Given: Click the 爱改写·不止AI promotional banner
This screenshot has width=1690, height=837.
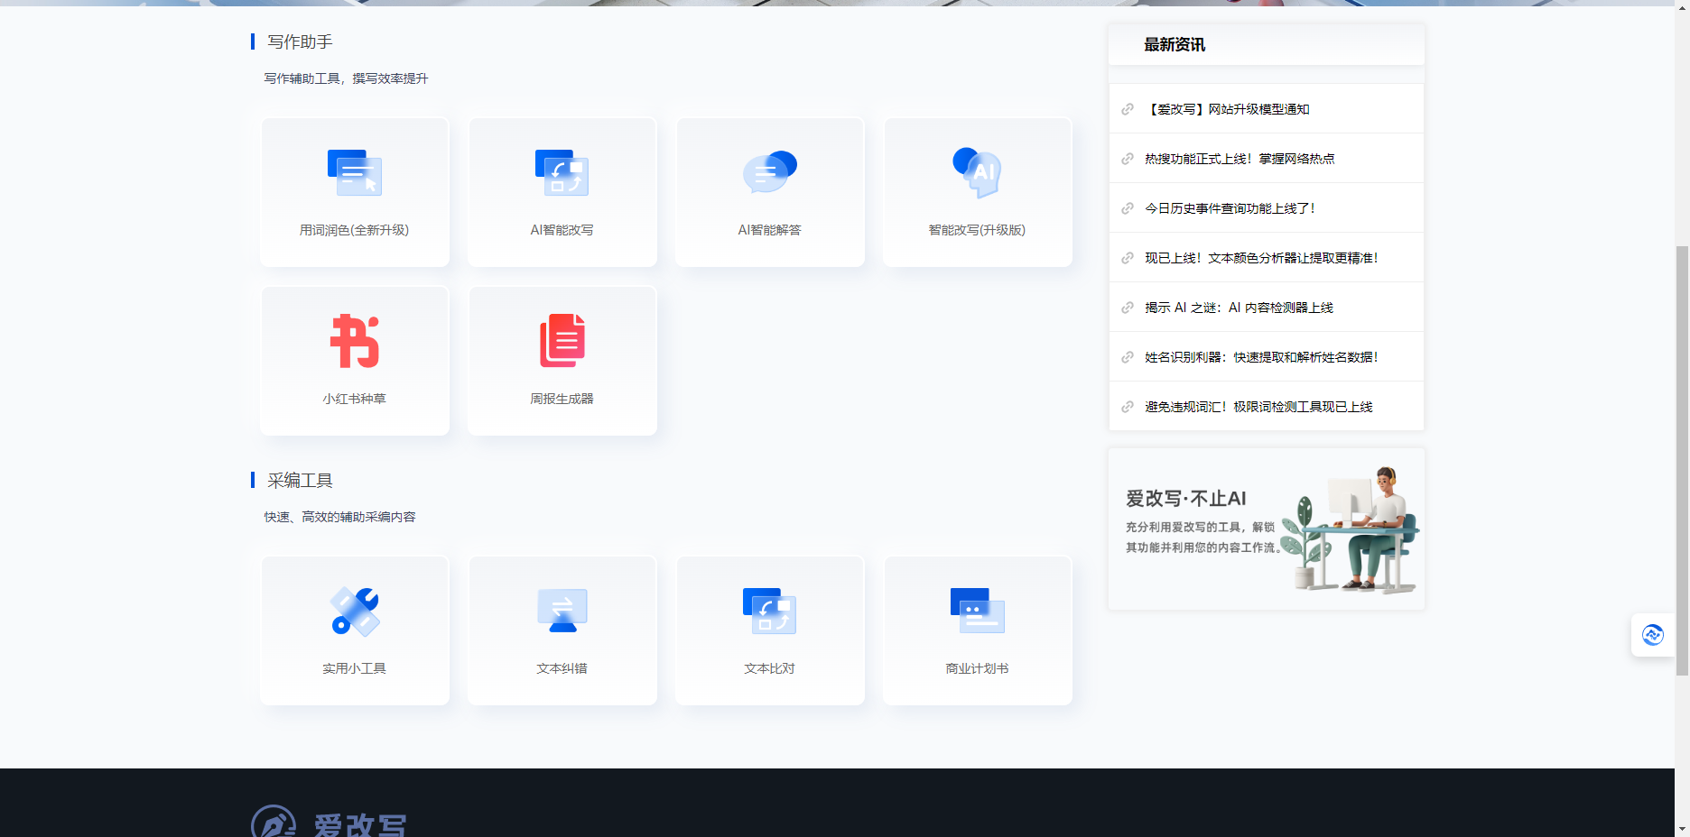Looking at the screenshot, I should 1266,529.
